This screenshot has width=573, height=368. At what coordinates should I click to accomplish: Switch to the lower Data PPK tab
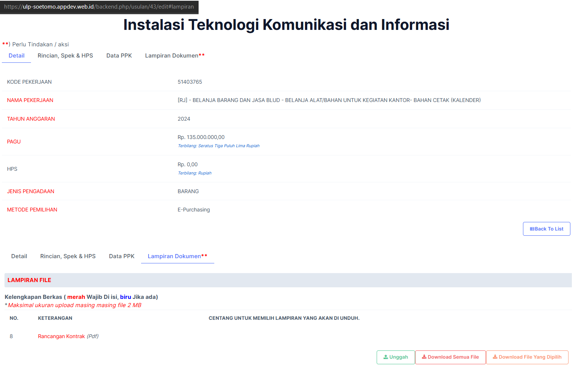click(122, 256)
